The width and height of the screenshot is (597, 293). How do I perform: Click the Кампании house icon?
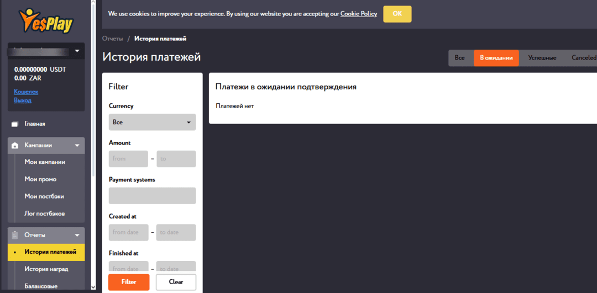click(x=15, y=146)
